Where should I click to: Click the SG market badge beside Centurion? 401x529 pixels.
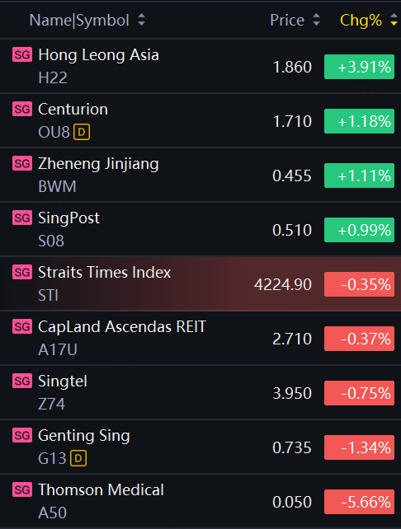[22, 109]
